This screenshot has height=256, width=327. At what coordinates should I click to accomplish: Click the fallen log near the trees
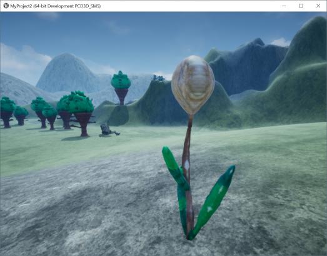[x=108, y=130]
